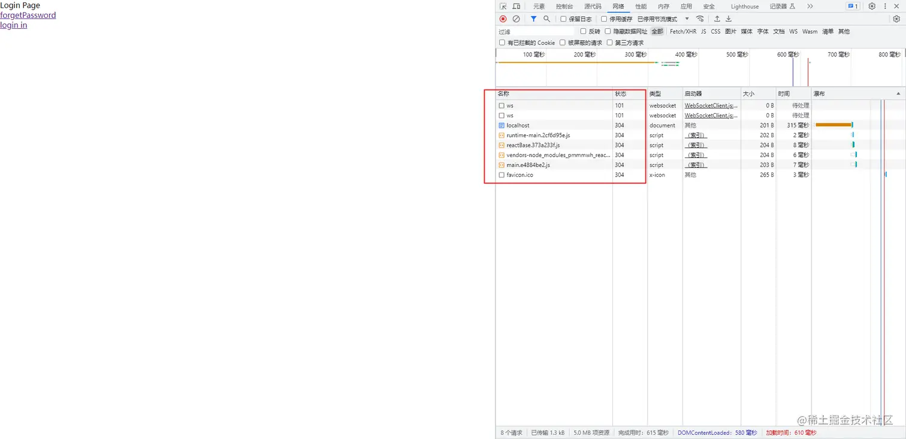
Task: Follow the login in link
Action: tap(13, 25)
